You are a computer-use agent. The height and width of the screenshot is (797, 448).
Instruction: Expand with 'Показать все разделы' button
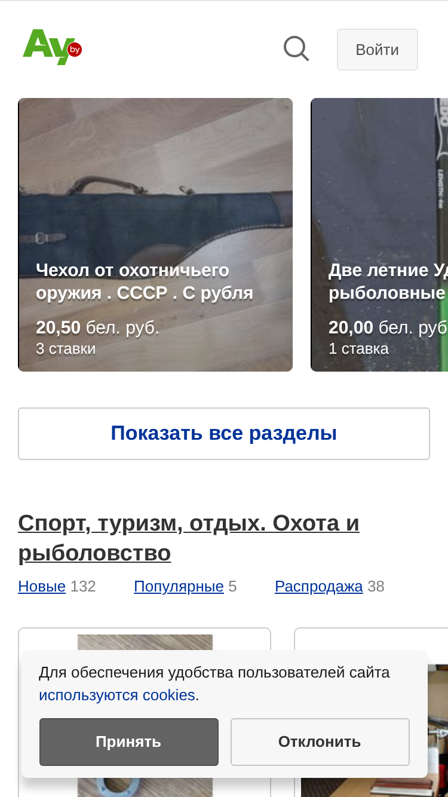pyautogui.click(x=224, y=434)
